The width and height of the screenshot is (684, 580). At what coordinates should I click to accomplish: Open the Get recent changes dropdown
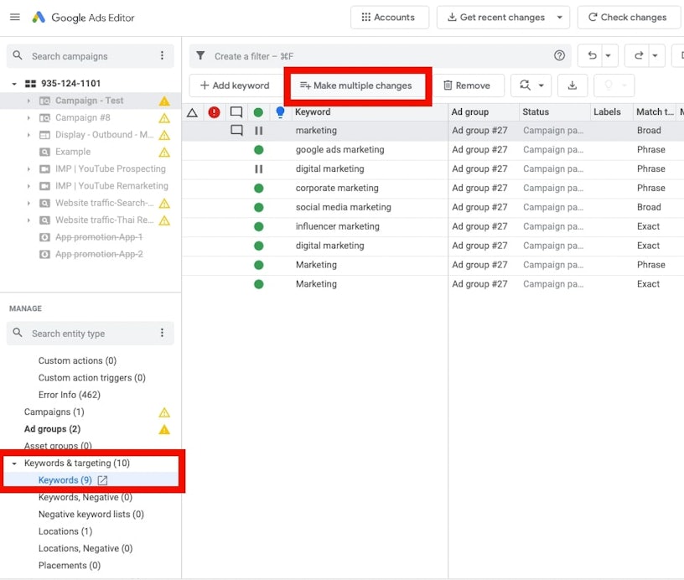(560, 18)
